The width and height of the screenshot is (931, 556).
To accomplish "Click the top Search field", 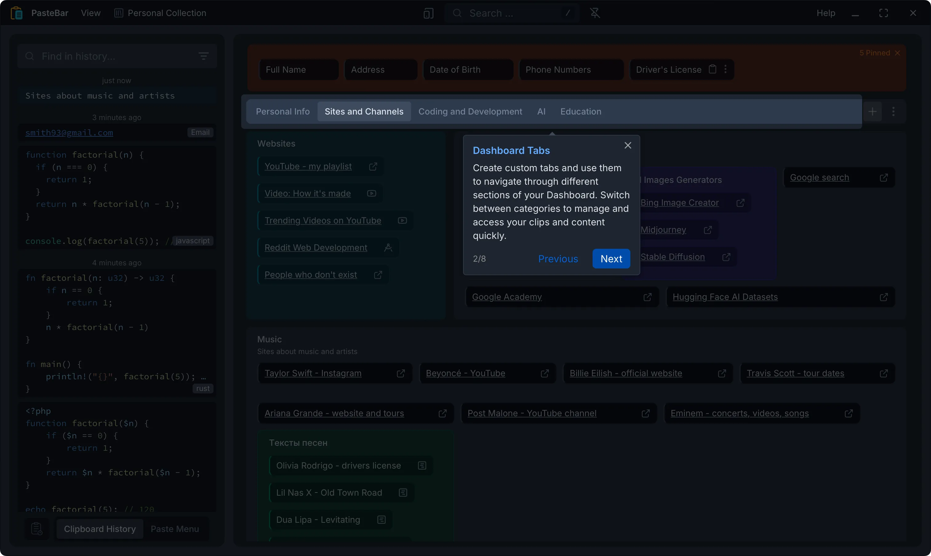I will coord(512,14).
